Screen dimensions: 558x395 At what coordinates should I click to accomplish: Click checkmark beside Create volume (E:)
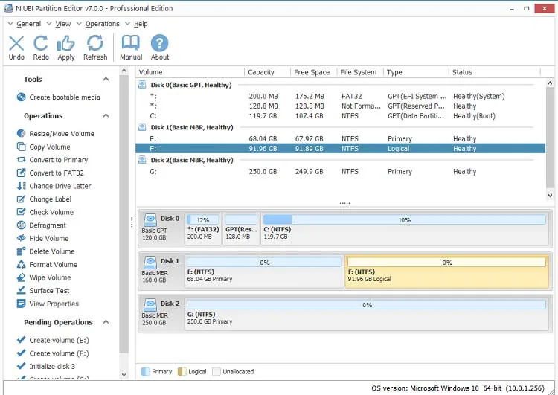pyautogui.click(x=21, y=340)
